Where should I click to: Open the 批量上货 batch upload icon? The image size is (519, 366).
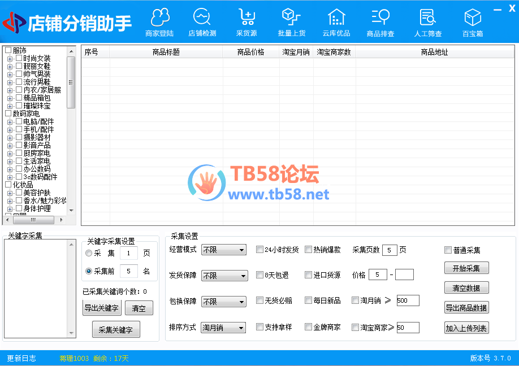(292, 23)
